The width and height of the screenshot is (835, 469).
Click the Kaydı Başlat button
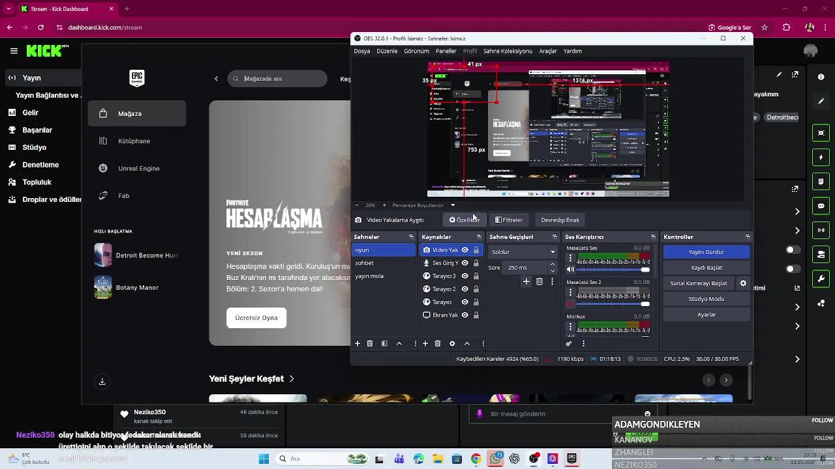coord(706,268)
